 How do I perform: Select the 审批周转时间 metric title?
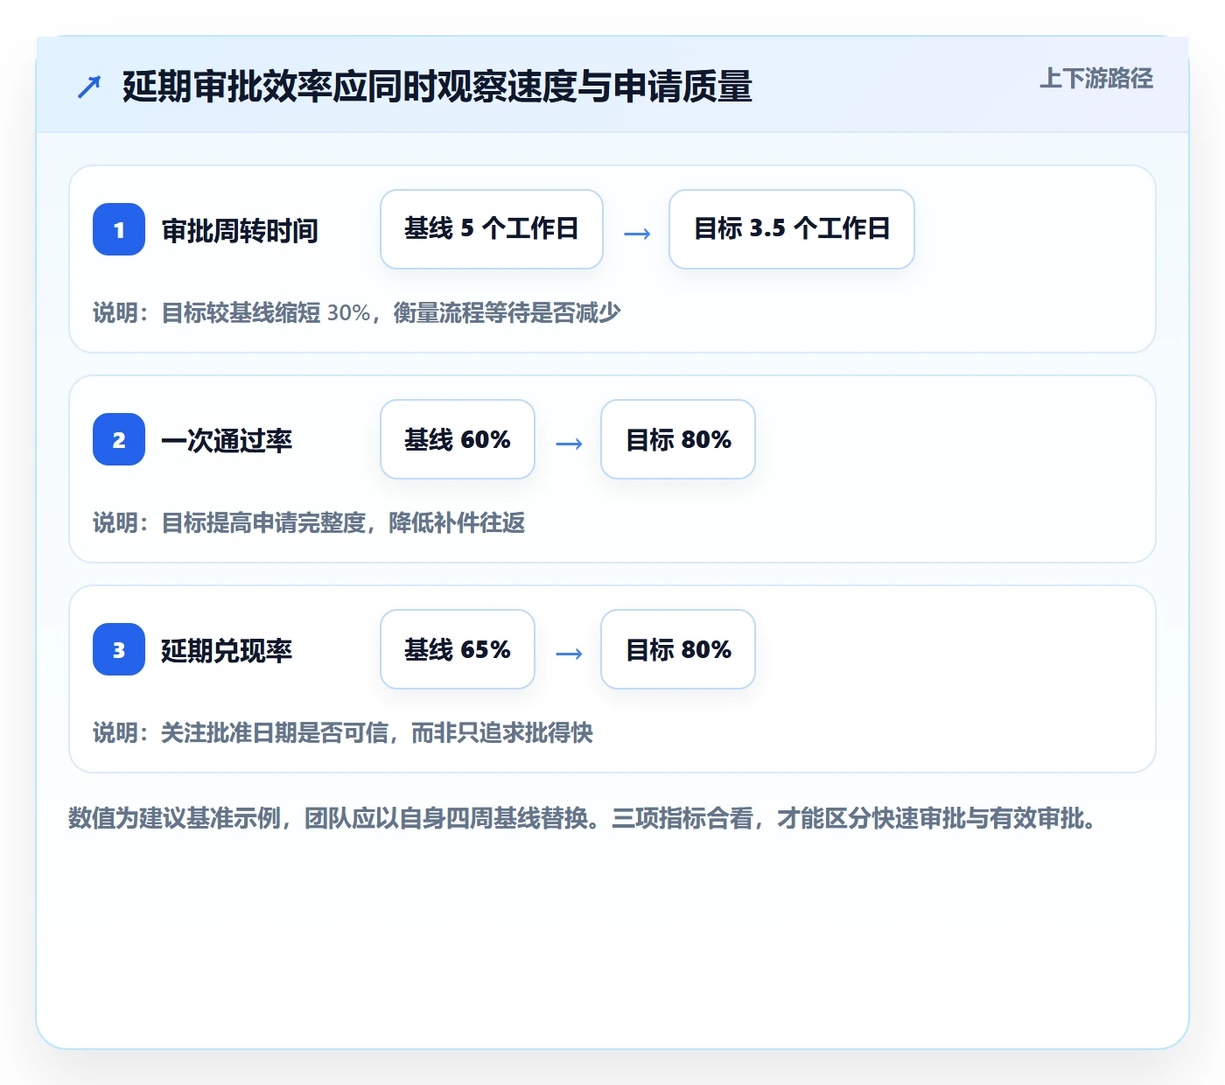(240, 230)
